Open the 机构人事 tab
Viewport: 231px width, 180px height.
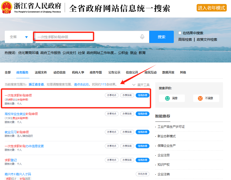pyautogui.click(x=78, y=72)
